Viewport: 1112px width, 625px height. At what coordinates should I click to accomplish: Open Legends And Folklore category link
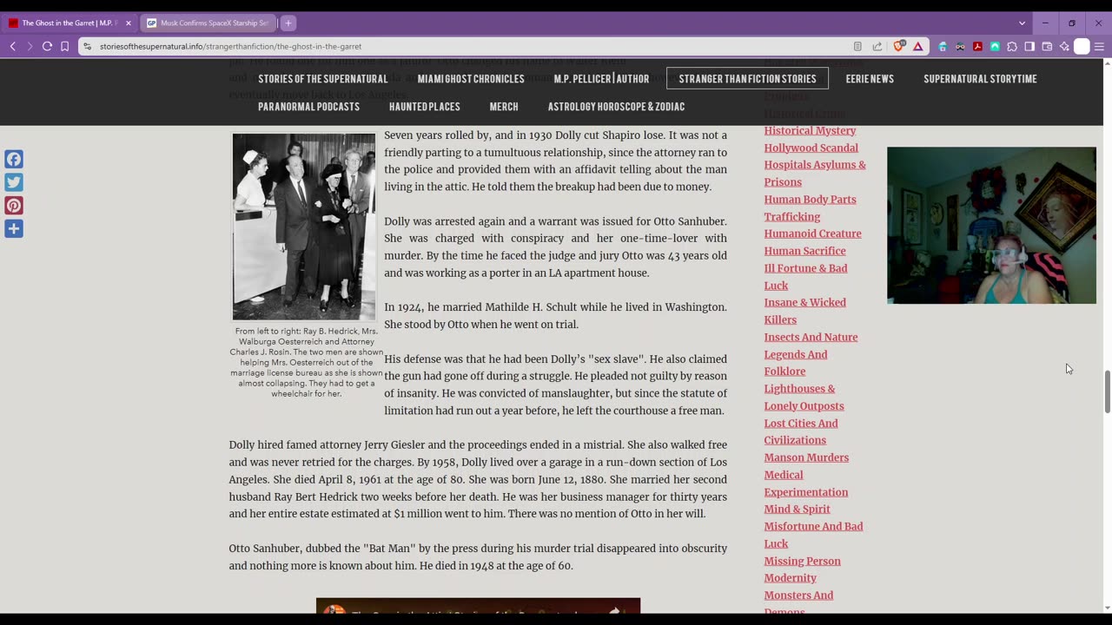[795, 363]
